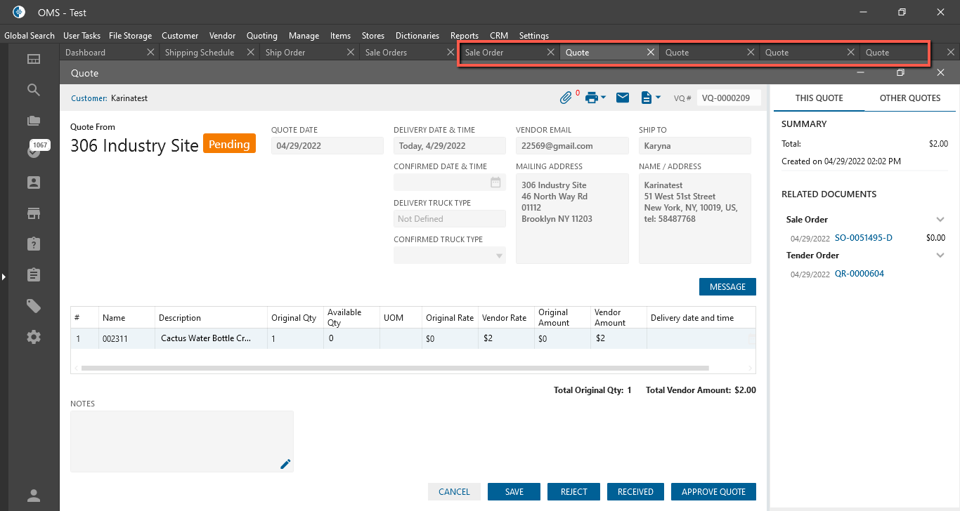Open the Global Search menu

pyautogui.click(x=30, y=35)
